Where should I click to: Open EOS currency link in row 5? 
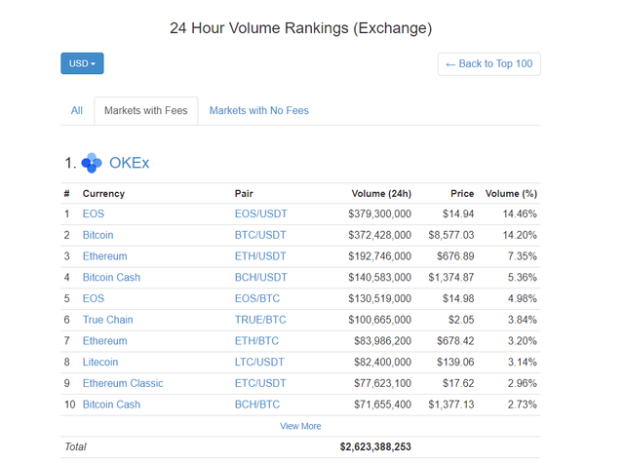click(94, 298)
